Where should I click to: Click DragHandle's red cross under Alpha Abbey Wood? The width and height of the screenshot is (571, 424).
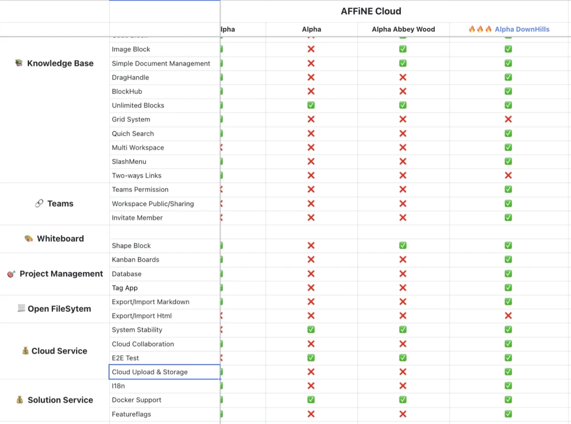[x=403, y=77]
